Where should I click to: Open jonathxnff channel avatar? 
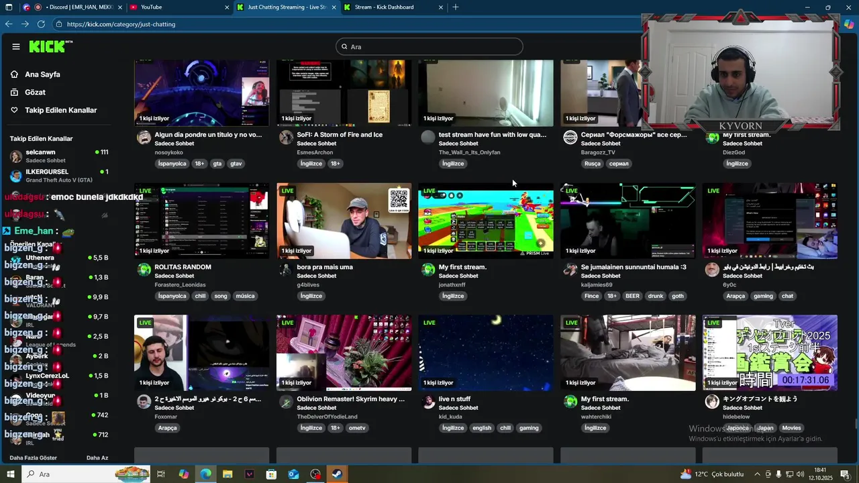(x=428, y=270)
